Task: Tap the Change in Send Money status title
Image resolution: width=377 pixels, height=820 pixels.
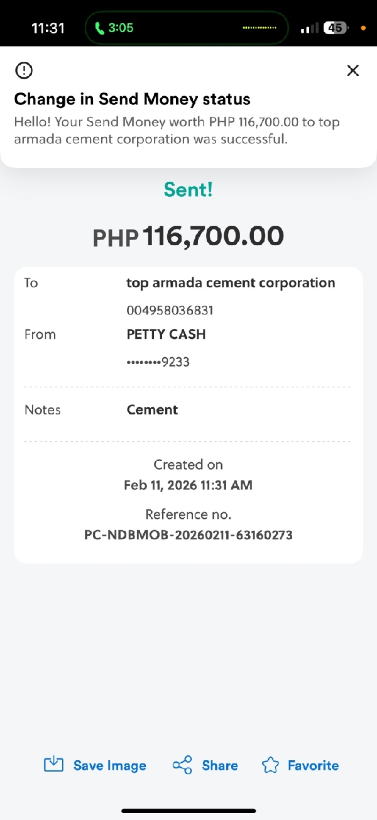Action: pos(132,99)
